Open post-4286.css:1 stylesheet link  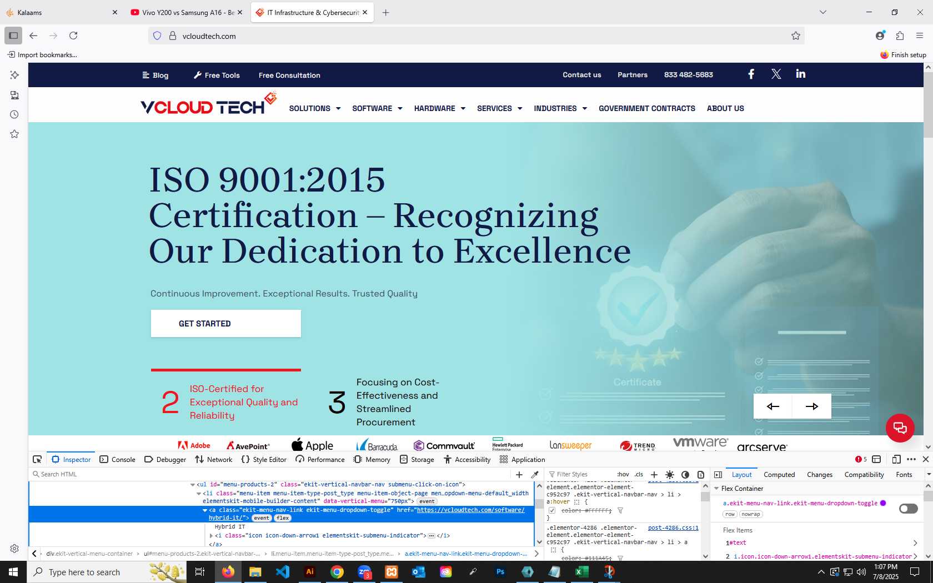pos(673,527)
